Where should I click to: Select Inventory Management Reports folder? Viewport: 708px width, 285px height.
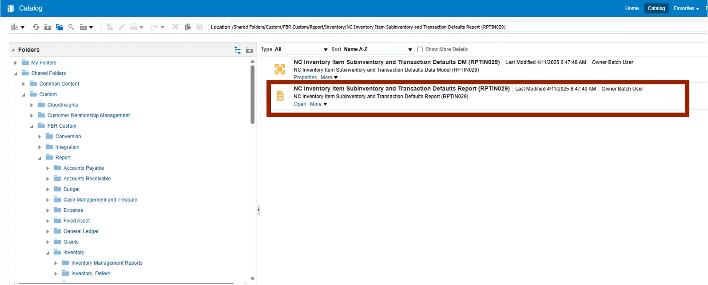pos(107,263)
